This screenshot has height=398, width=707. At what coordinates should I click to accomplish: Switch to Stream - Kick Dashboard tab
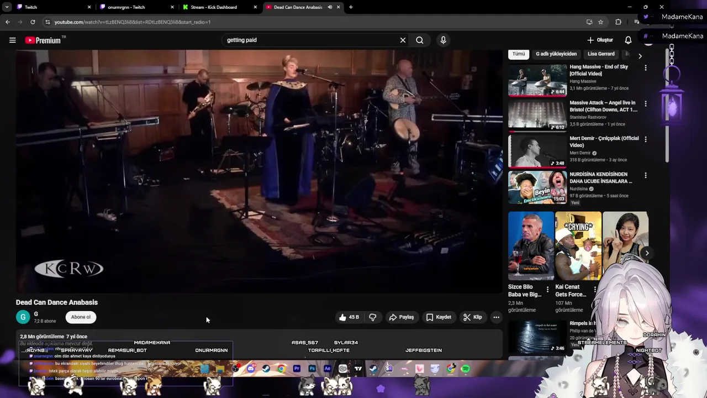click(219, 7)
